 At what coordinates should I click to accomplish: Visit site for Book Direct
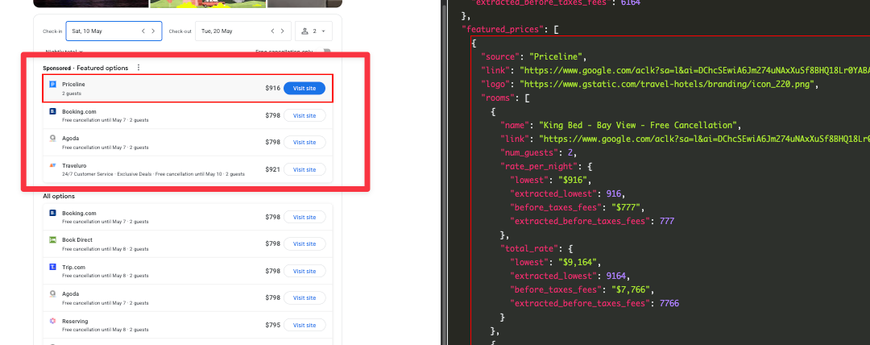304,244
